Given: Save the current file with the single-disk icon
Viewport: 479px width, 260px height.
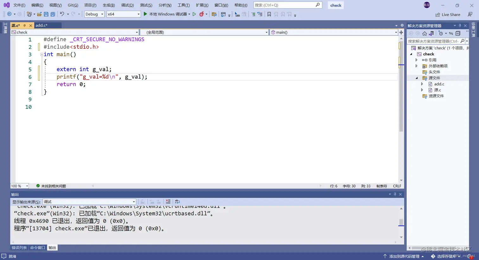Looking at the screenshot, I should point(46,14).
